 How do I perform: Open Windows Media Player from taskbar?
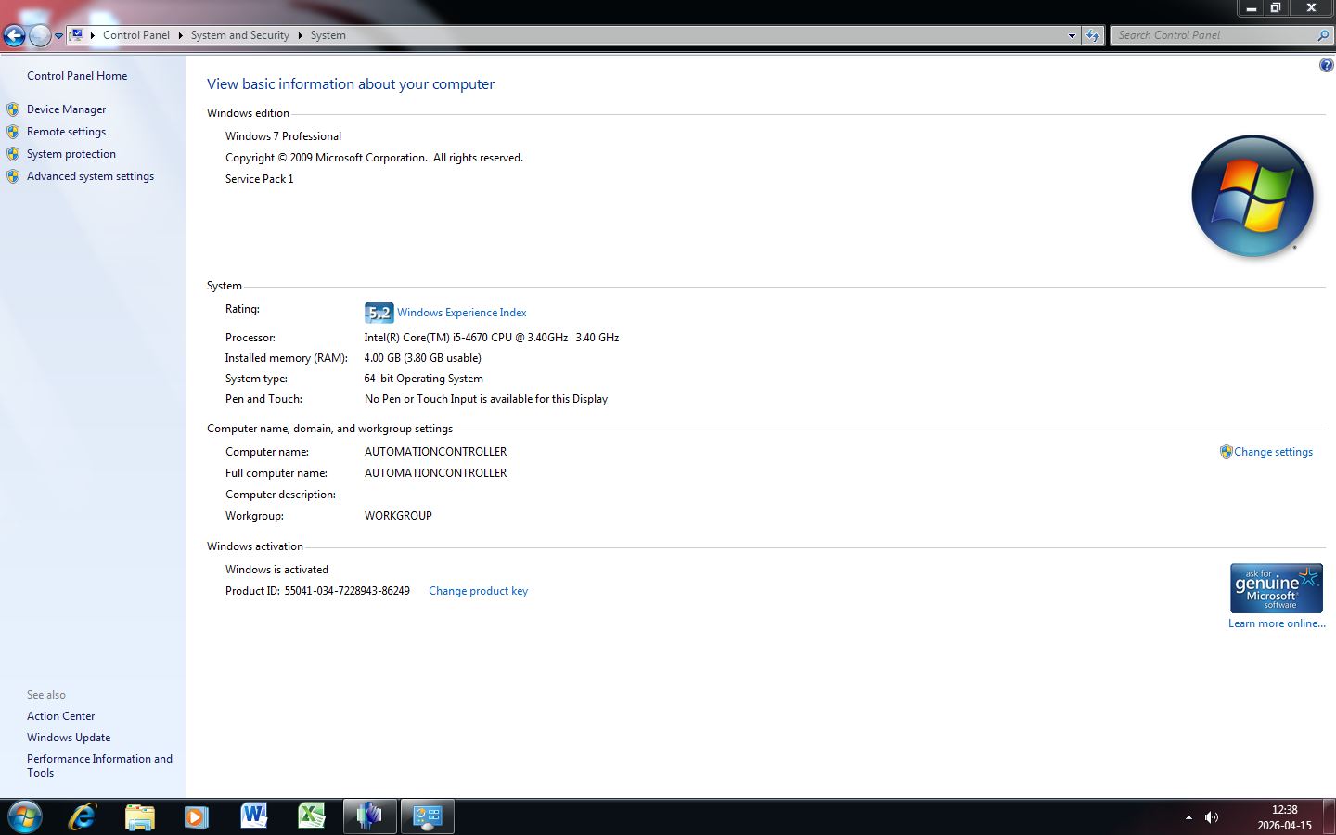[196, 816]
